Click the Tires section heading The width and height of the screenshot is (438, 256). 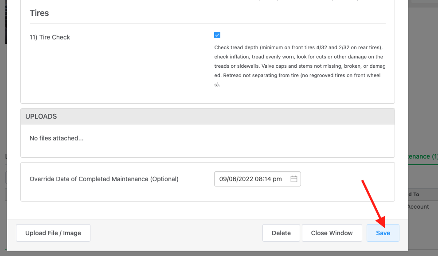coord(39,13)
